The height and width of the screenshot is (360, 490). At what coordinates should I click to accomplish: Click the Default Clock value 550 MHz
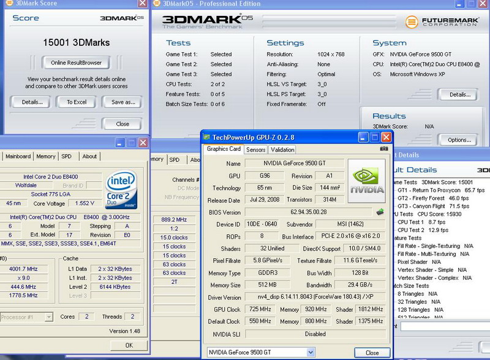pyautogui.click(x=260, y=321)
